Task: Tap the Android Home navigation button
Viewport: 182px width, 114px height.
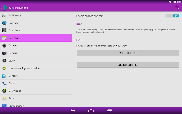Action: tap(91, 111)
